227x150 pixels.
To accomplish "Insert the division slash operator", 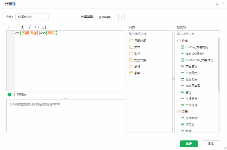I will (x=30, y=27).
